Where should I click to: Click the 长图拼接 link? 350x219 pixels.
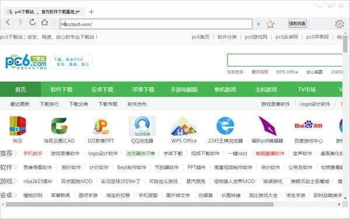[231, 195]
